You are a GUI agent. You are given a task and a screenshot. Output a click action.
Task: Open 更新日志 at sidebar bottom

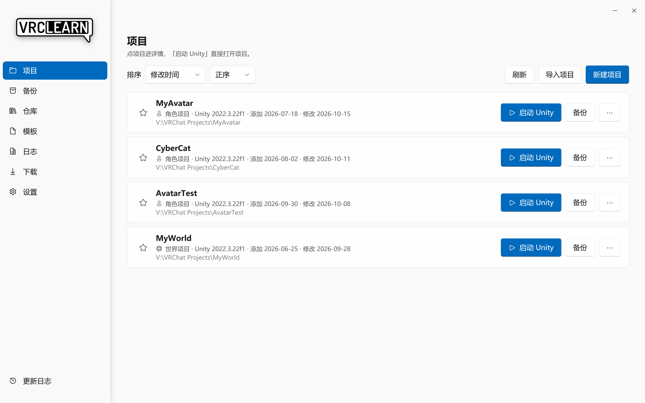[x=55, y=381]
